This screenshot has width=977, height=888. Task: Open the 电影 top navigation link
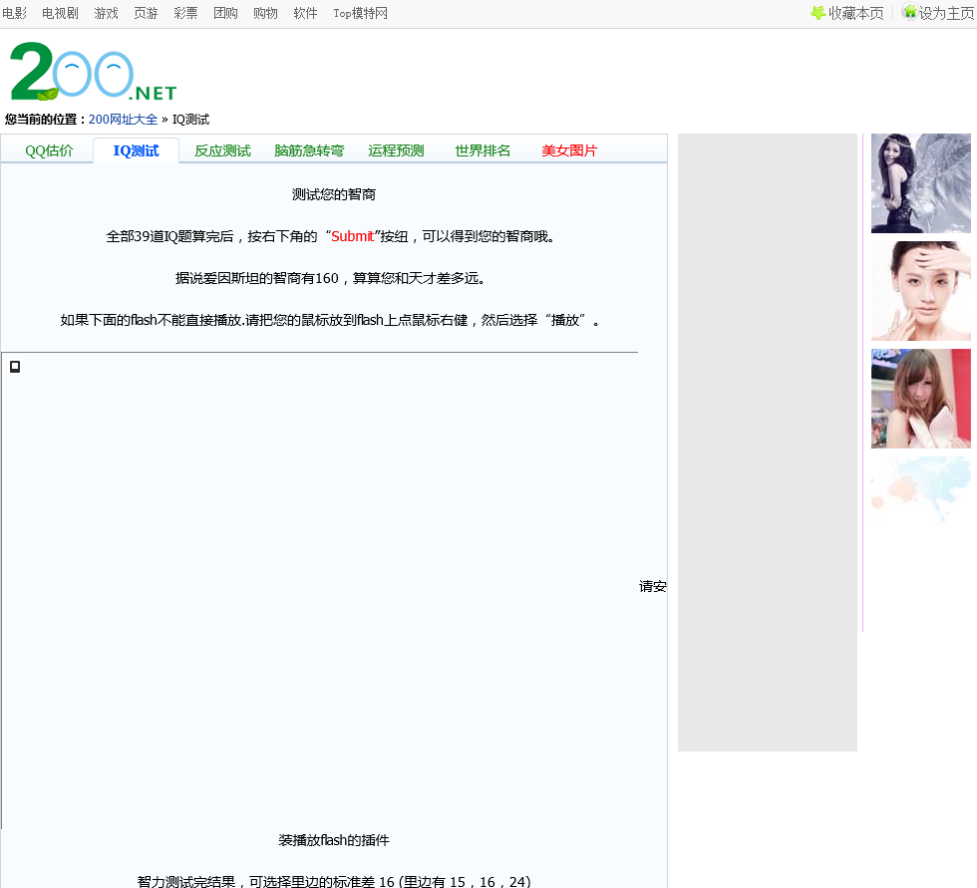tap(14, 13)
